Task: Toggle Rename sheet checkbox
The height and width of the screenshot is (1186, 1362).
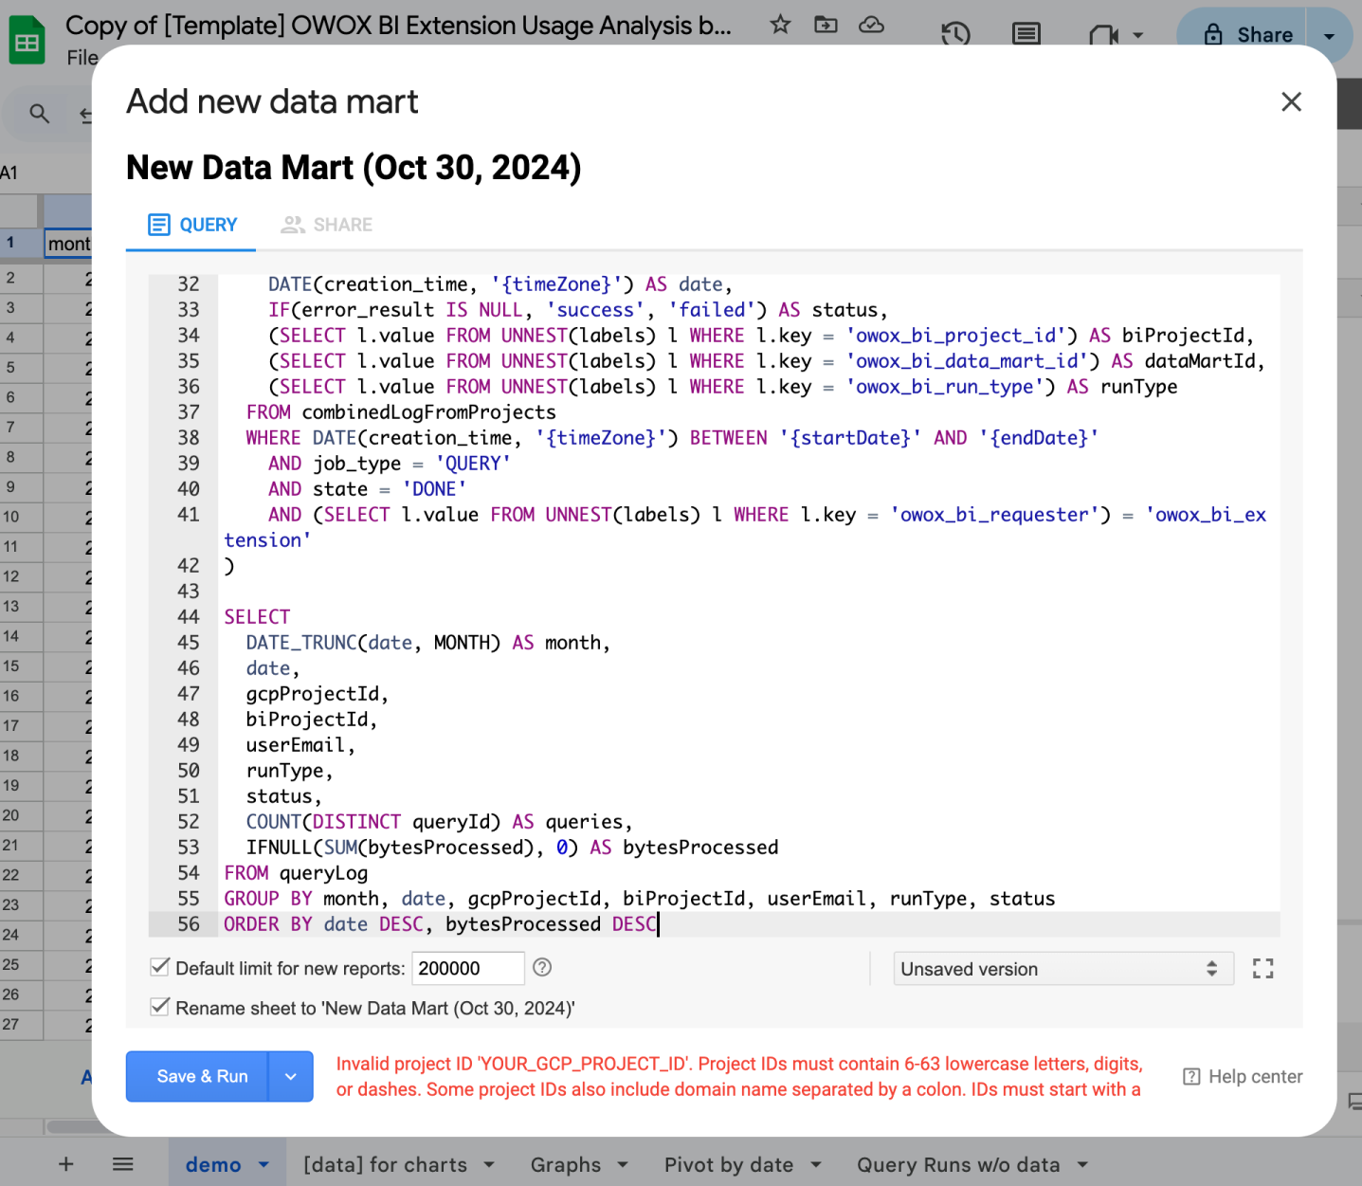Action: [160, 1007]
